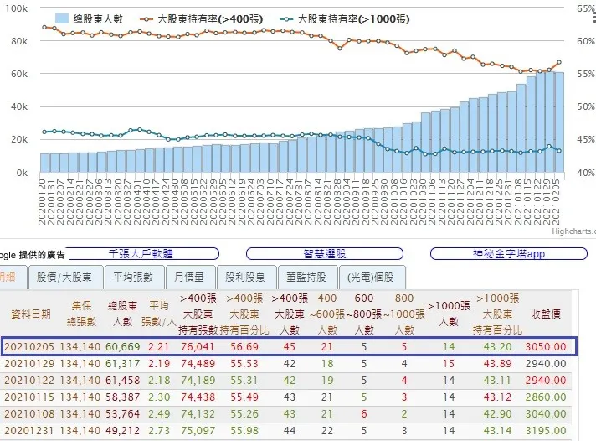
Task: Select the 20210205 date cell
Action: pos(29,347)
